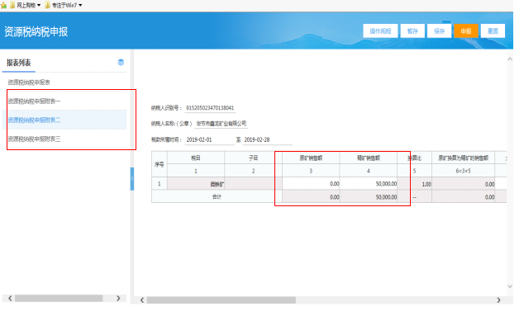
Task: Click the 子目 column header
Action: coord(253,158)
